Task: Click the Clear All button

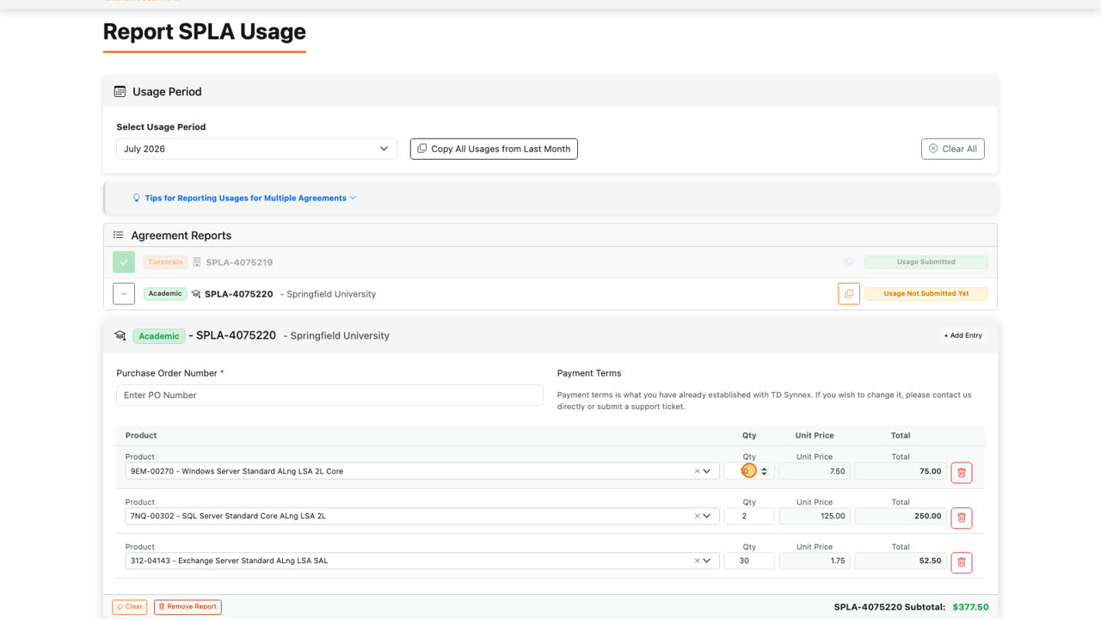Action: [x=952, y=149]
